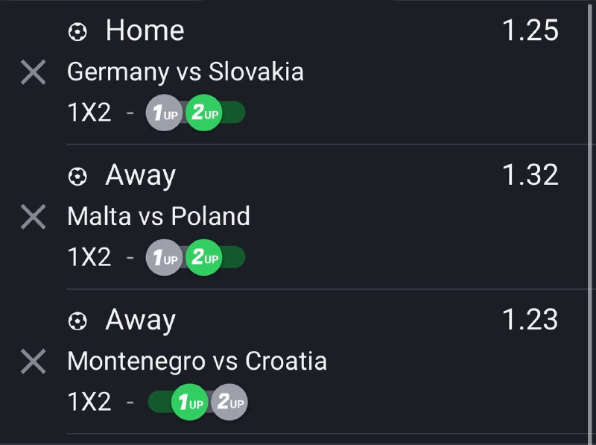Viewport: 596px width, 445px height.
Task: Remove the Montenegro vs Croatia selection
Action: tap(34, 362)
